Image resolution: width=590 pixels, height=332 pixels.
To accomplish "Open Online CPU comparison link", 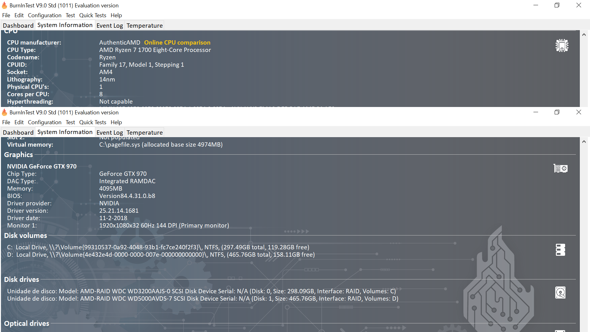I will 177,42.
